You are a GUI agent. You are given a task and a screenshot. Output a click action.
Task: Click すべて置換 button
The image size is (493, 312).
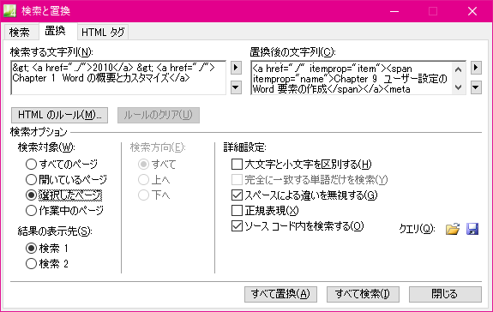pos(280,294)
